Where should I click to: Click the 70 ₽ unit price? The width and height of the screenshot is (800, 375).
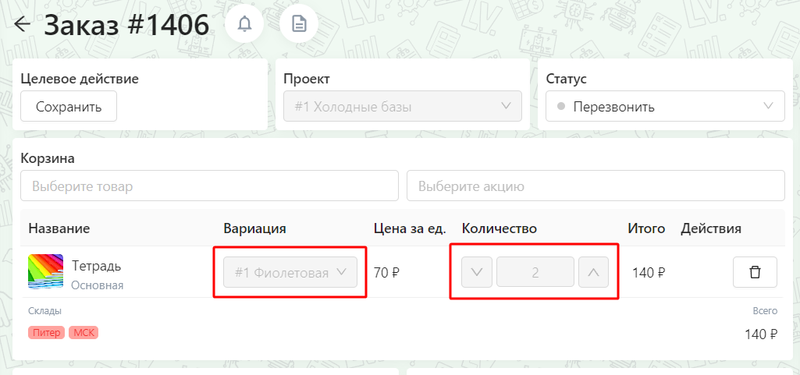386,273
